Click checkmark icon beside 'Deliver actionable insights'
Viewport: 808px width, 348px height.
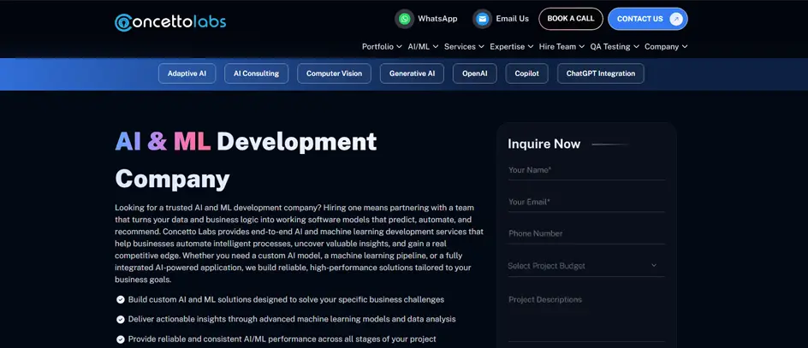[121, 319]
